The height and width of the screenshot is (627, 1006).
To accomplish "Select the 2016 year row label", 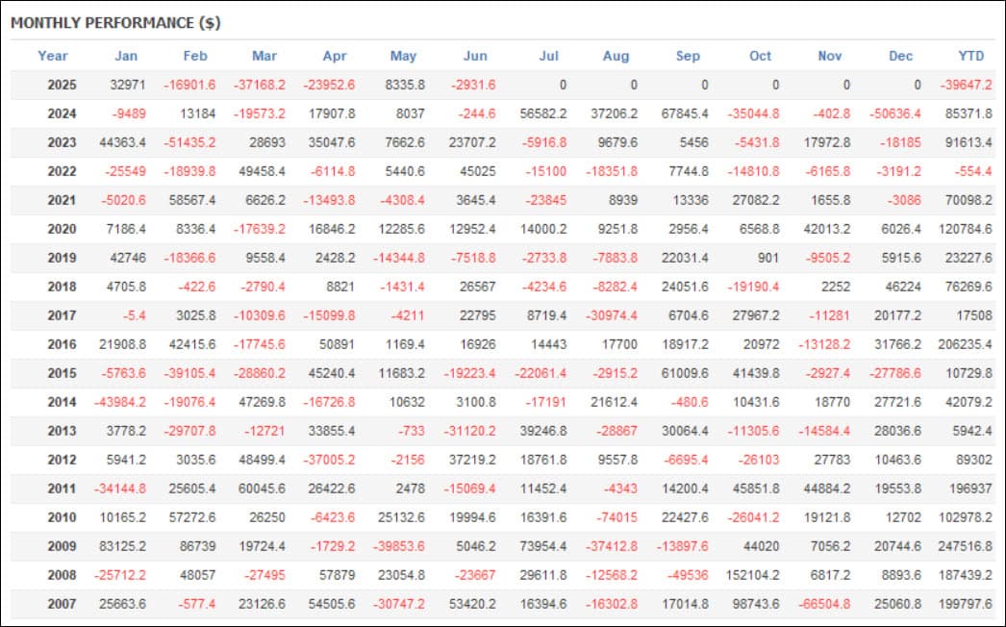I will (x=62, y=344).
